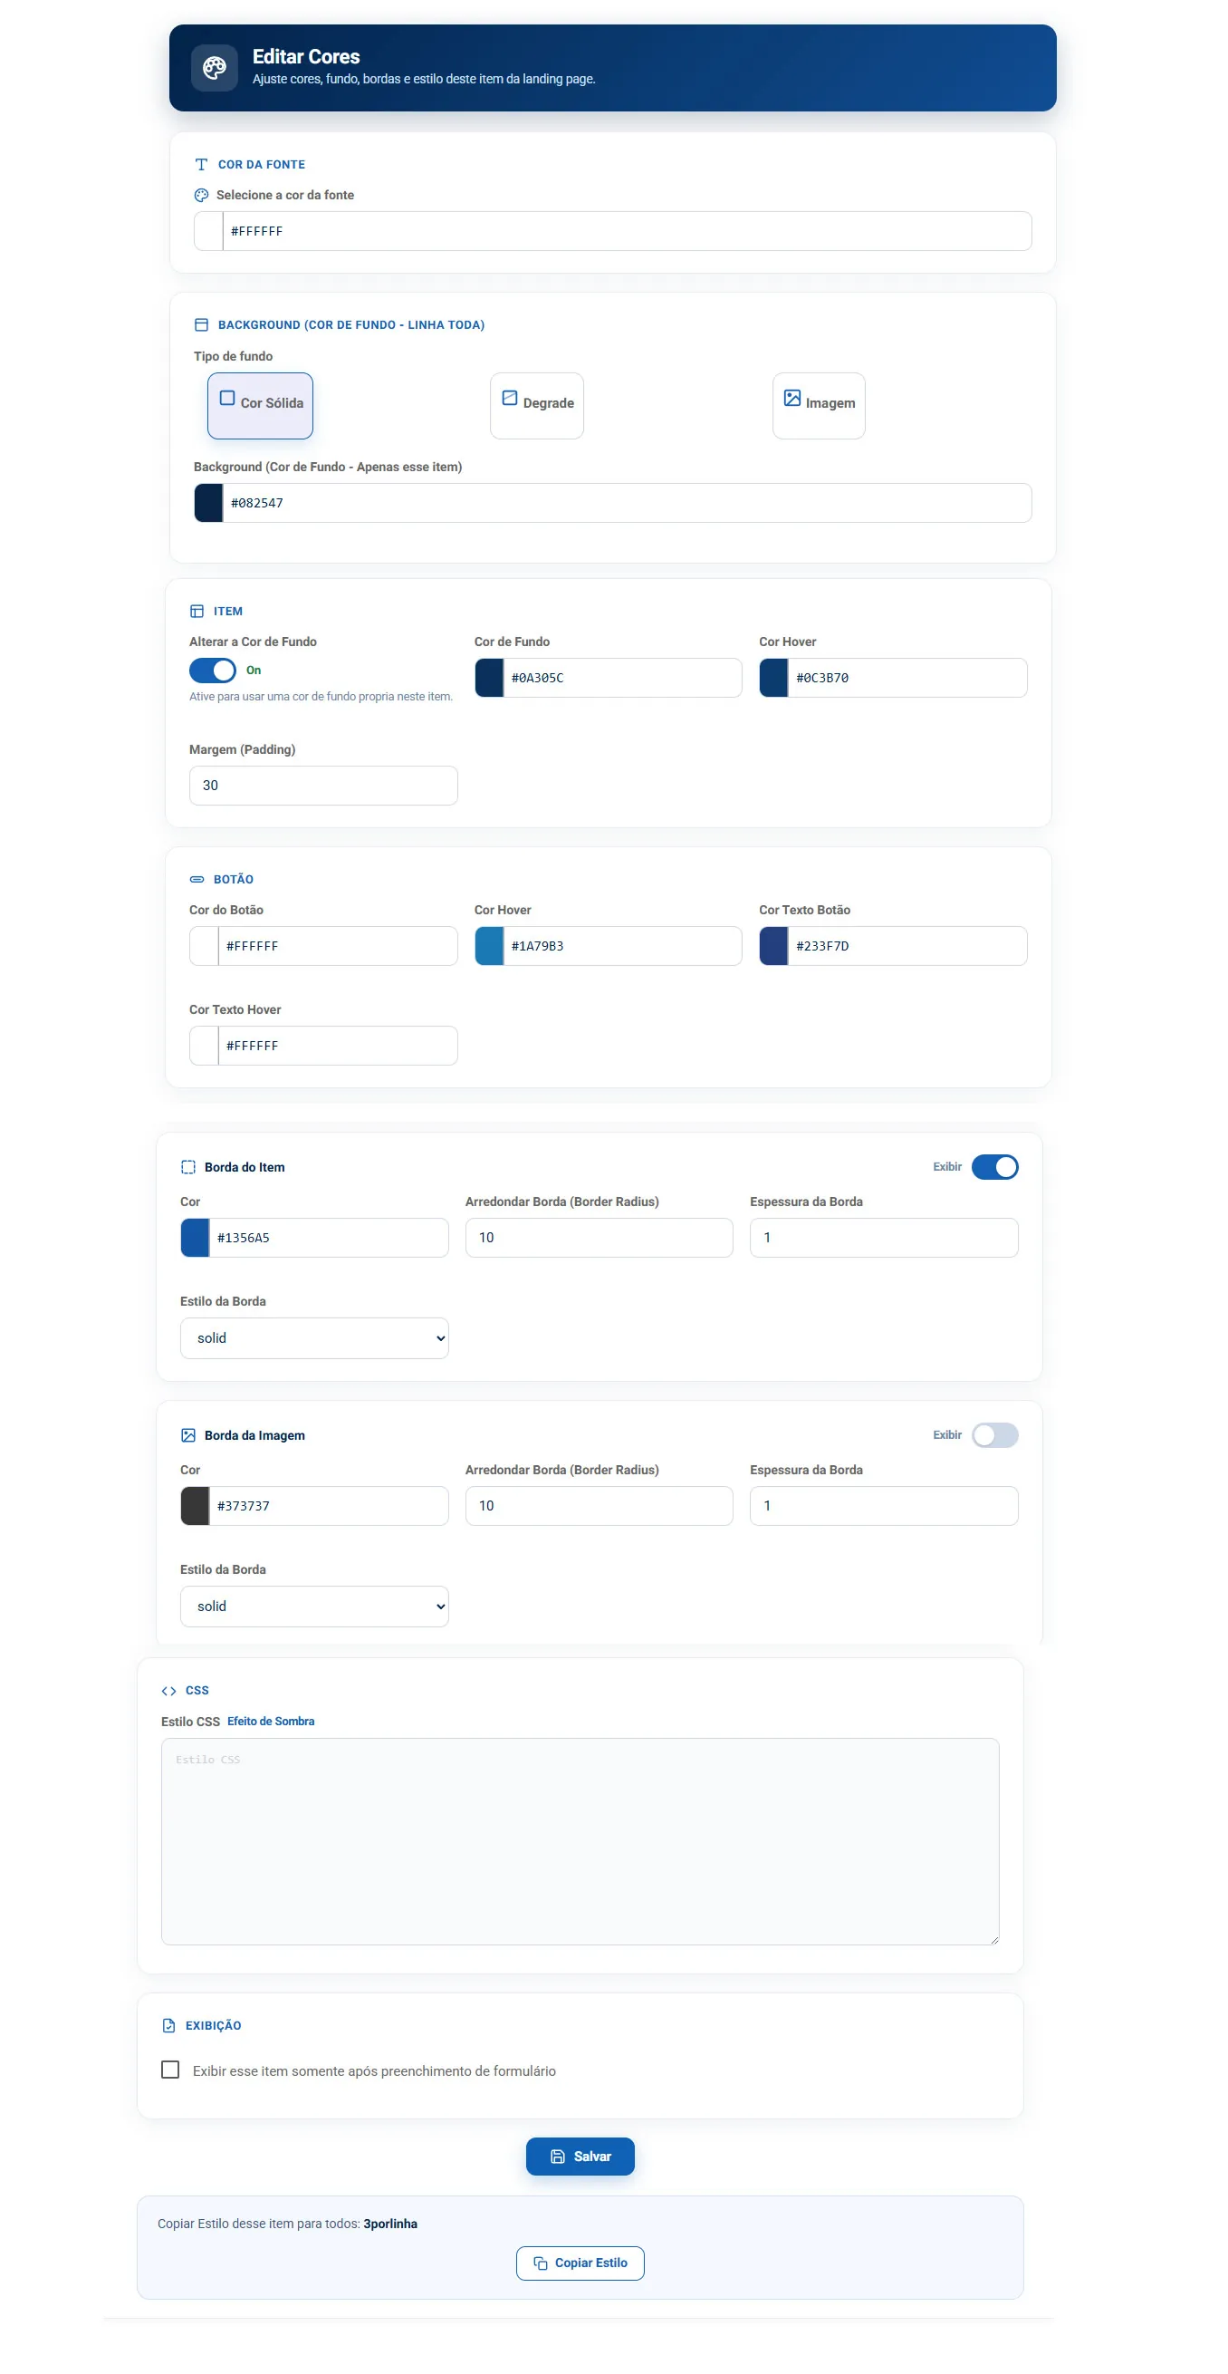This screenshot has width=1228, height=2374.
Task: Open the Cor do Botão white swatch
Action: click(x=204, y=947)
